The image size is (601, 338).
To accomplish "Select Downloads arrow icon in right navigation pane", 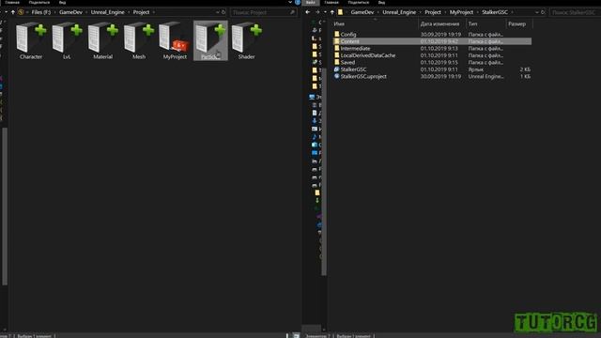I will (x=315, y=121).
